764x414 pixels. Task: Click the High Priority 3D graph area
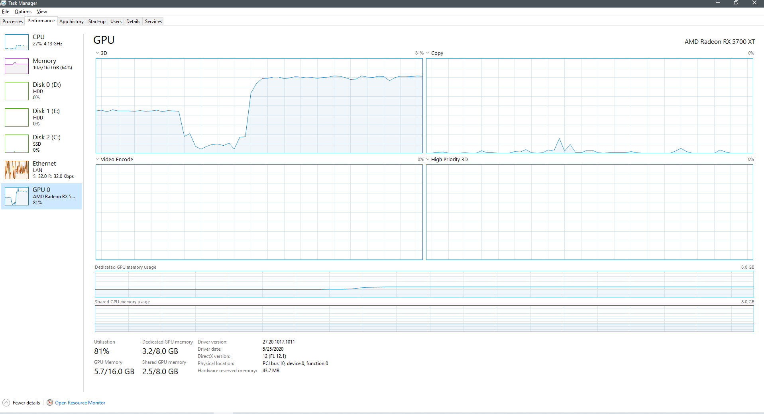pyautogui.click(x=589, y=212)
